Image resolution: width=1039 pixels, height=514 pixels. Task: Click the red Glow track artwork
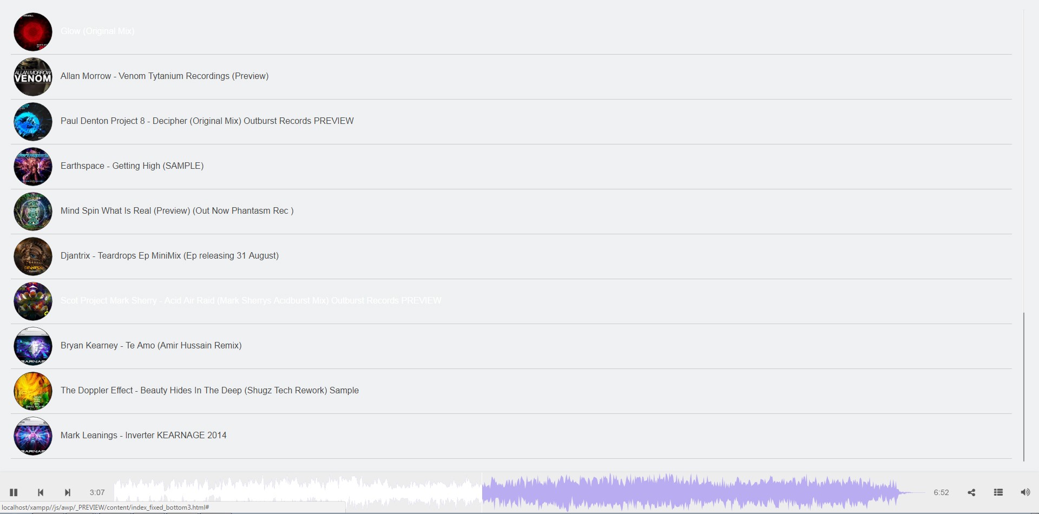tap(33, 32)
